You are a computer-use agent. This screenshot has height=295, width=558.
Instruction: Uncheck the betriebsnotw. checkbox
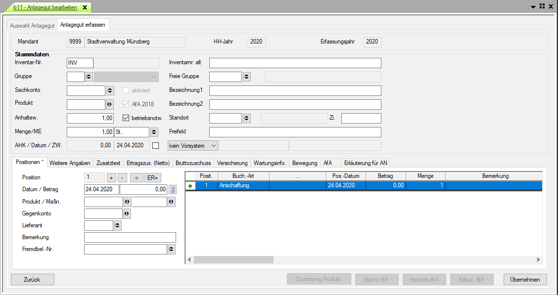click(x=126, y=118)
